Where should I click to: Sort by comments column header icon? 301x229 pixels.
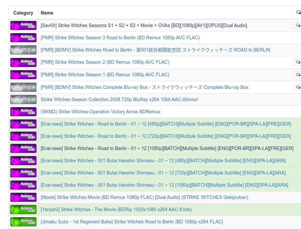pyautogui.click(x=298, y=13)
